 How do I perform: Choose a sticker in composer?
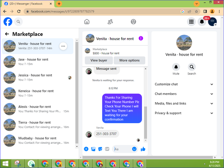point(100,149)
